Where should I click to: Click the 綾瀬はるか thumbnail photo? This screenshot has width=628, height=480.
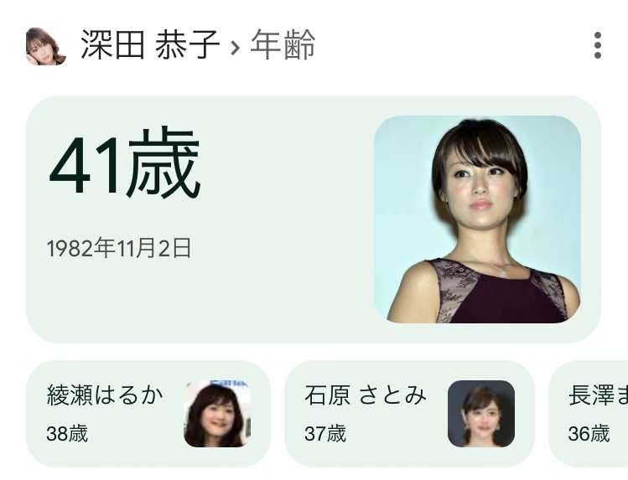click(217, 414)
